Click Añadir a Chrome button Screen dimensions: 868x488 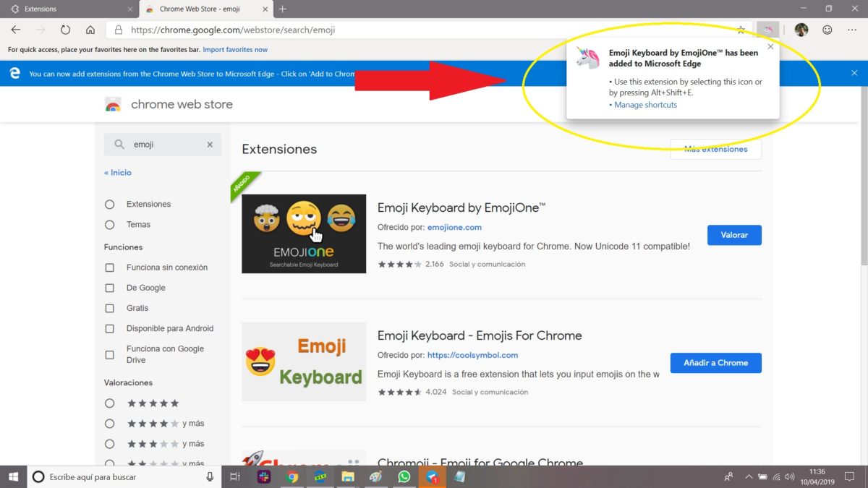pos(715,363)
